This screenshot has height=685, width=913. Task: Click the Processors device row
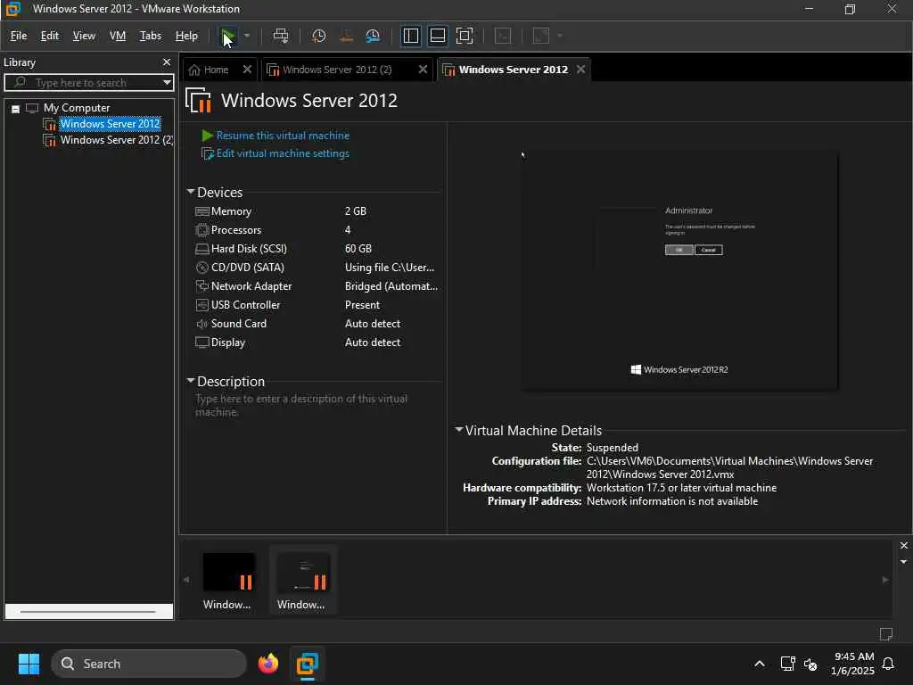click(317, 230)
